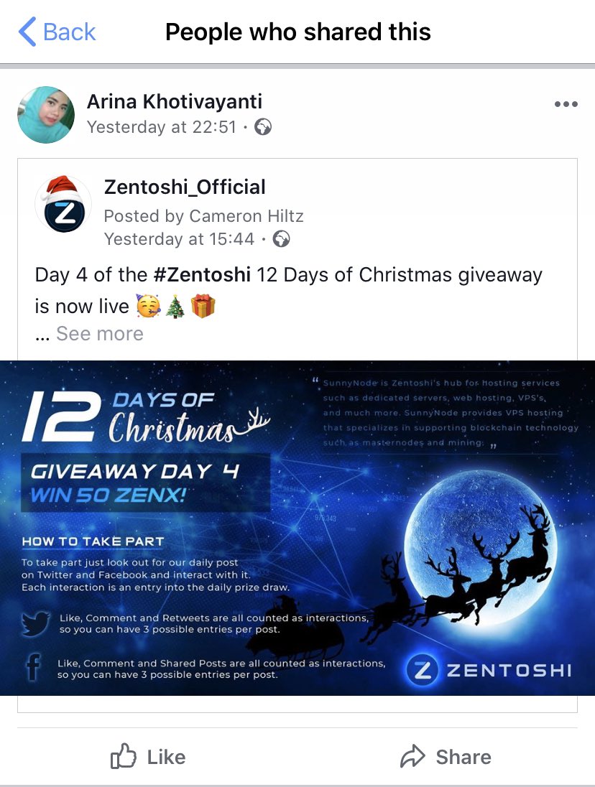This screenshot has height=787, width=595.
Task: Tap the thumbs-up Like icon
Action: pos(123,756)
